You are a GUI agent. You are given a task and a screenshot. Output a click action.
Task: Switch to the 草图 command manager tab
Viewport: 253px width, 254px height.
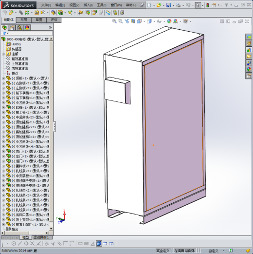pyautogui.click(x=39, y=20)
